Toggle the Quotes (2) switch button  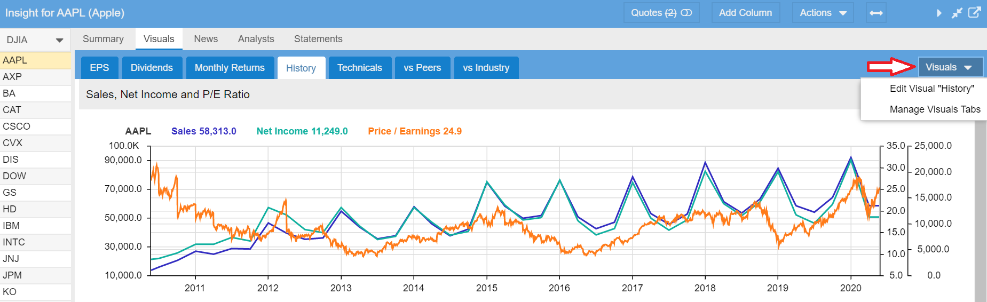click(661, 13)
